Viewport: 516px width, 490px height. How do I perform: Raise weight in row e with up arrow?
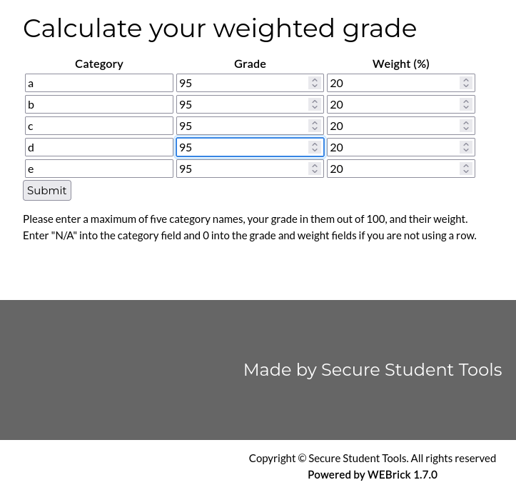pos(466,166)
